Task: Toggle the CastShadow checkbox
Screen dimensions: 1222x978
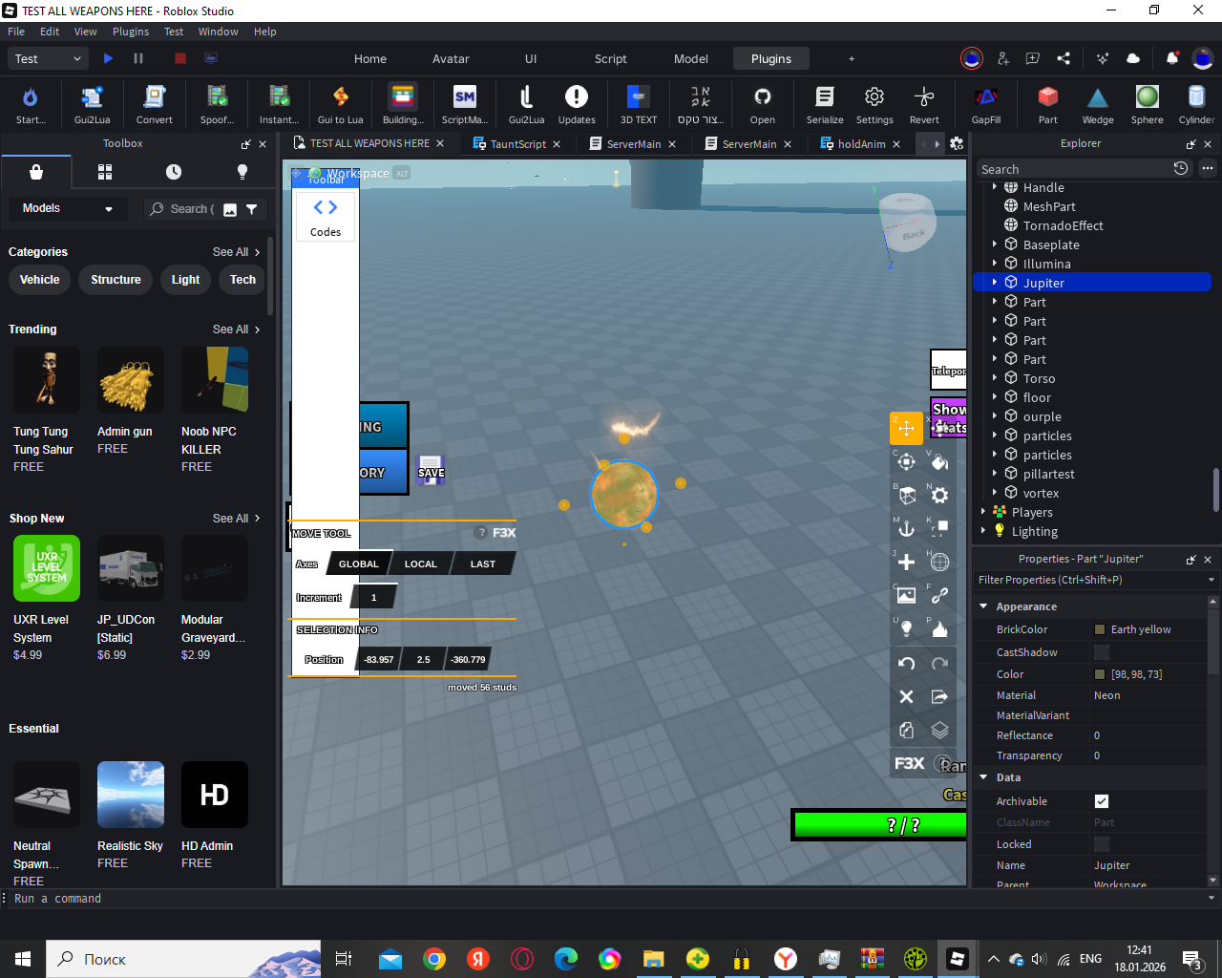Action: 1102,652
